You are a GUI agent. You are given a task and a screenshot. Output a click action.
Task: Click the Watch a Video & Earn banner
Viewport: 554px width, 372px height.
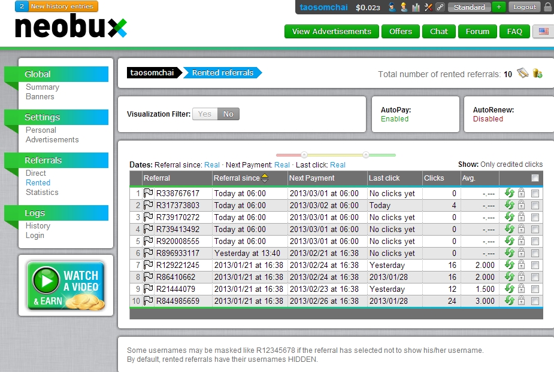[x=66, y=285]
